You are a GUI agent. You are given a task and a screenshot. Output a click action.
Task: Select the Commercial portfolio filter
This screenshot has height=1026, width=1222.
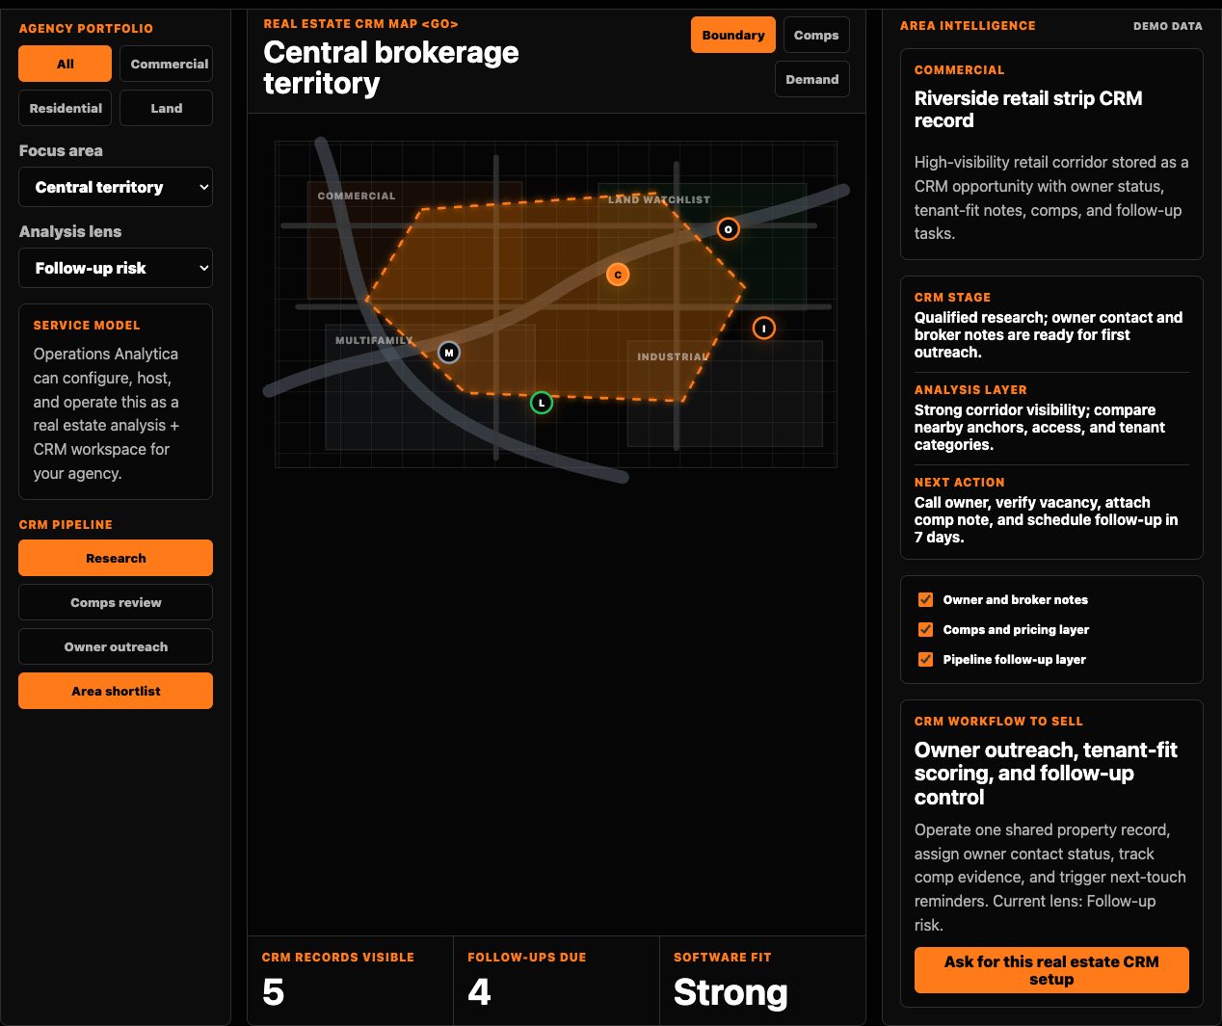click(167, 64)
